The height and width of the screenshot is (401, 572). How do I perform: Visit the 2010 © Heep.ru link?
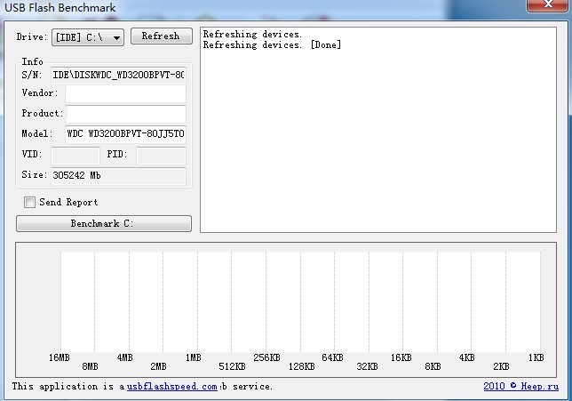tap(520, 387)
